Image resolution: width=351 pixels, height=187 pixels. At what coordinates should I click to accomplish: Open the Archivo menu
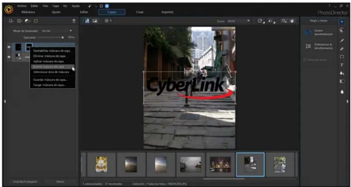[22, 6]
